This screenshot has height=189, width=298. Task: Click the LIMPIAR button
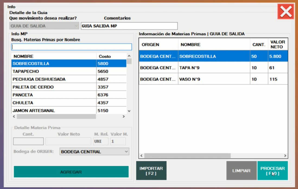tap(241, 171)
